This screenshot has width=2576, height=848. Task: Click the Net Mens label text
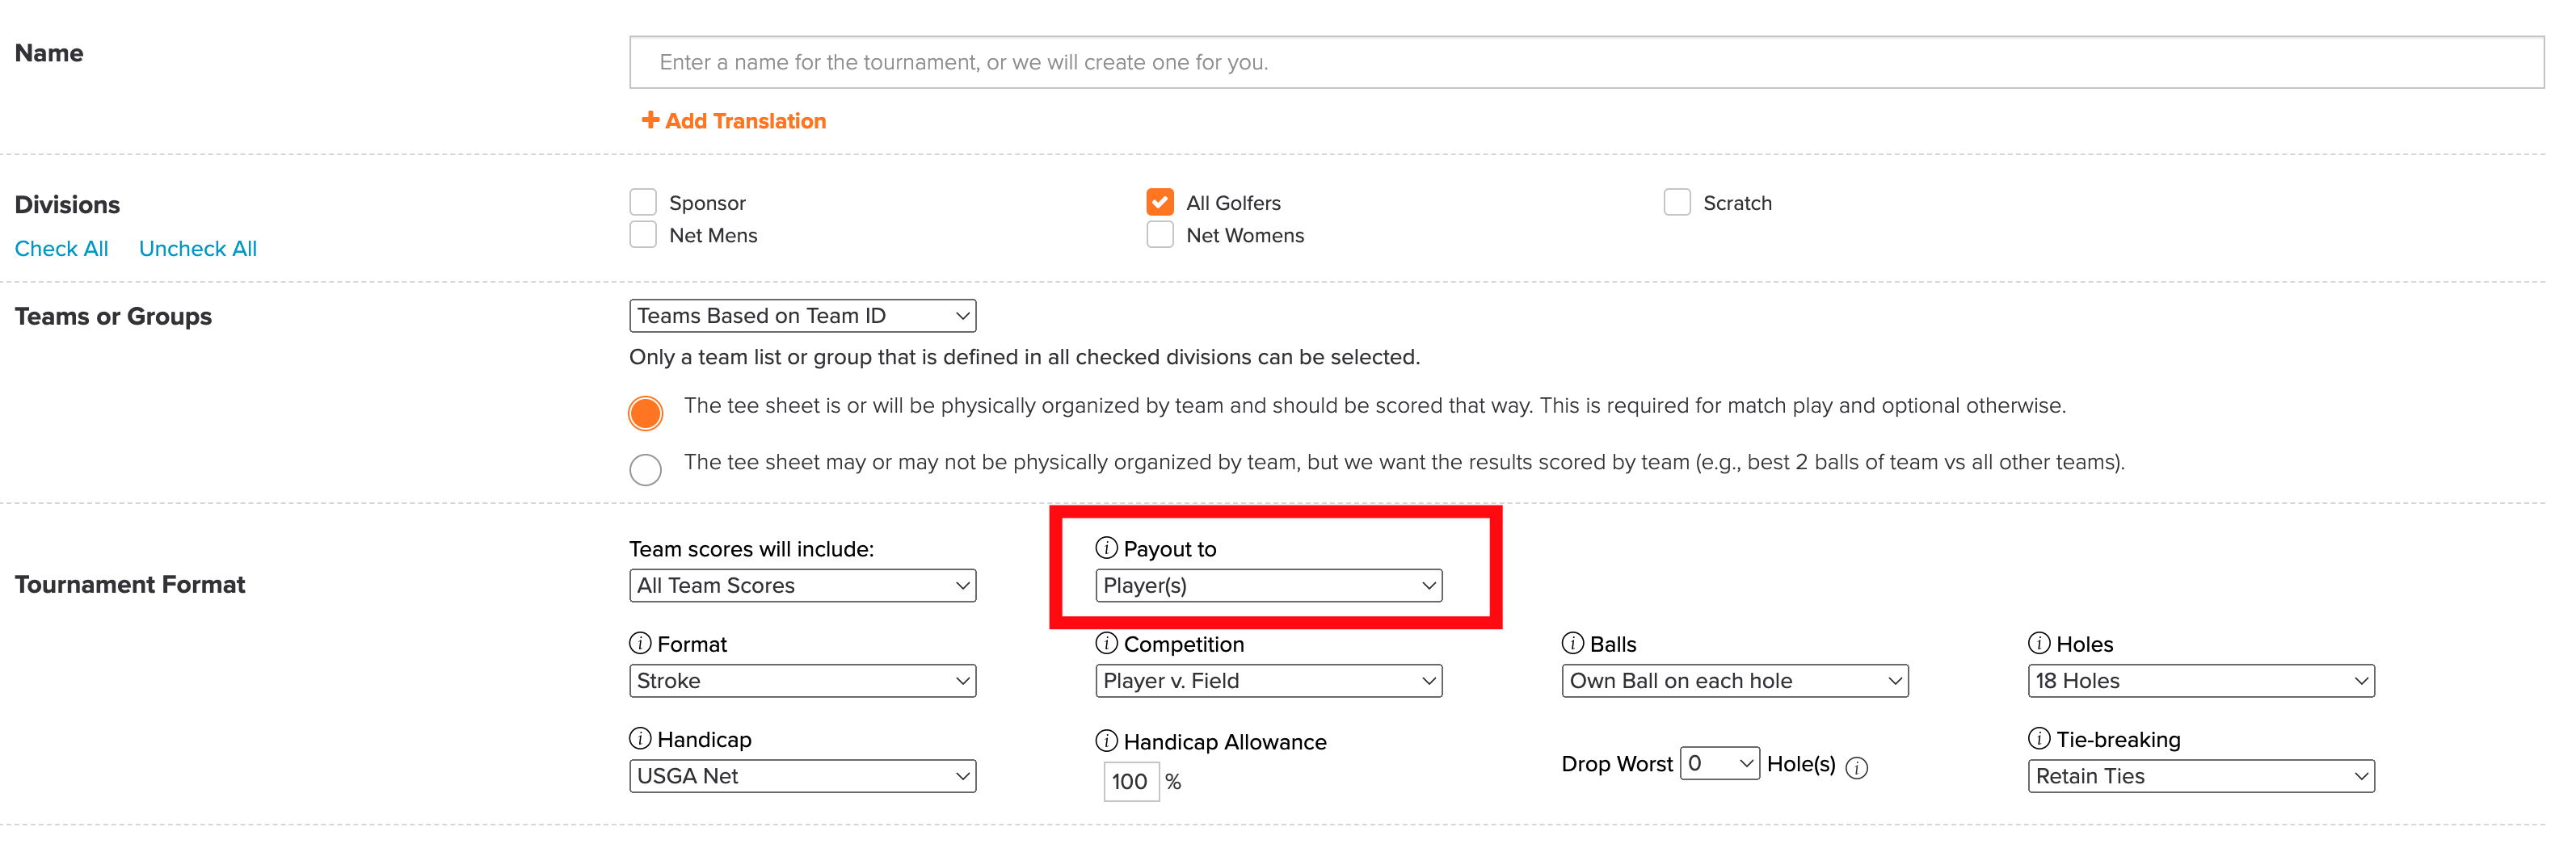tap(713, 236)
